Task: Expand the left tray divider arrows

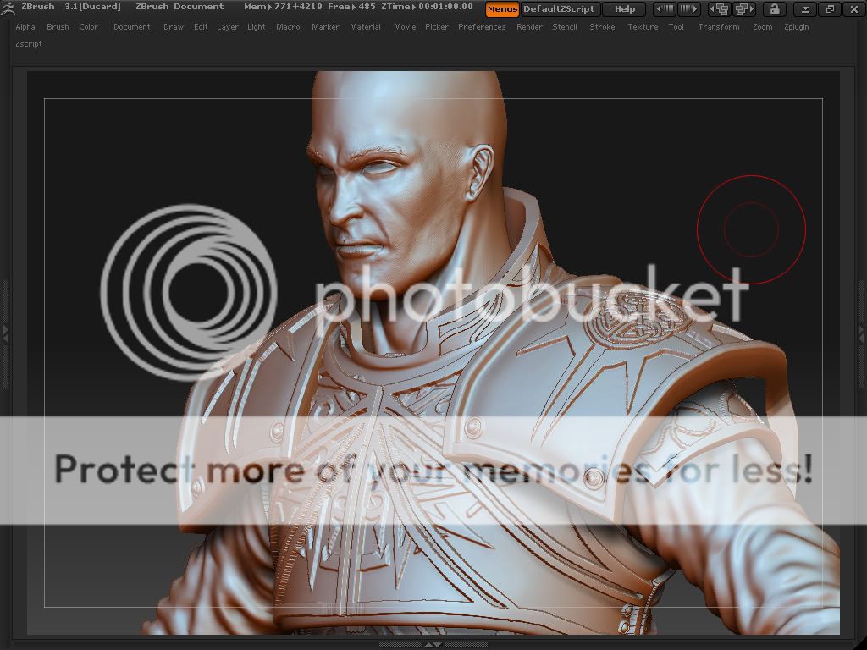Action: [x=4, y=333]
